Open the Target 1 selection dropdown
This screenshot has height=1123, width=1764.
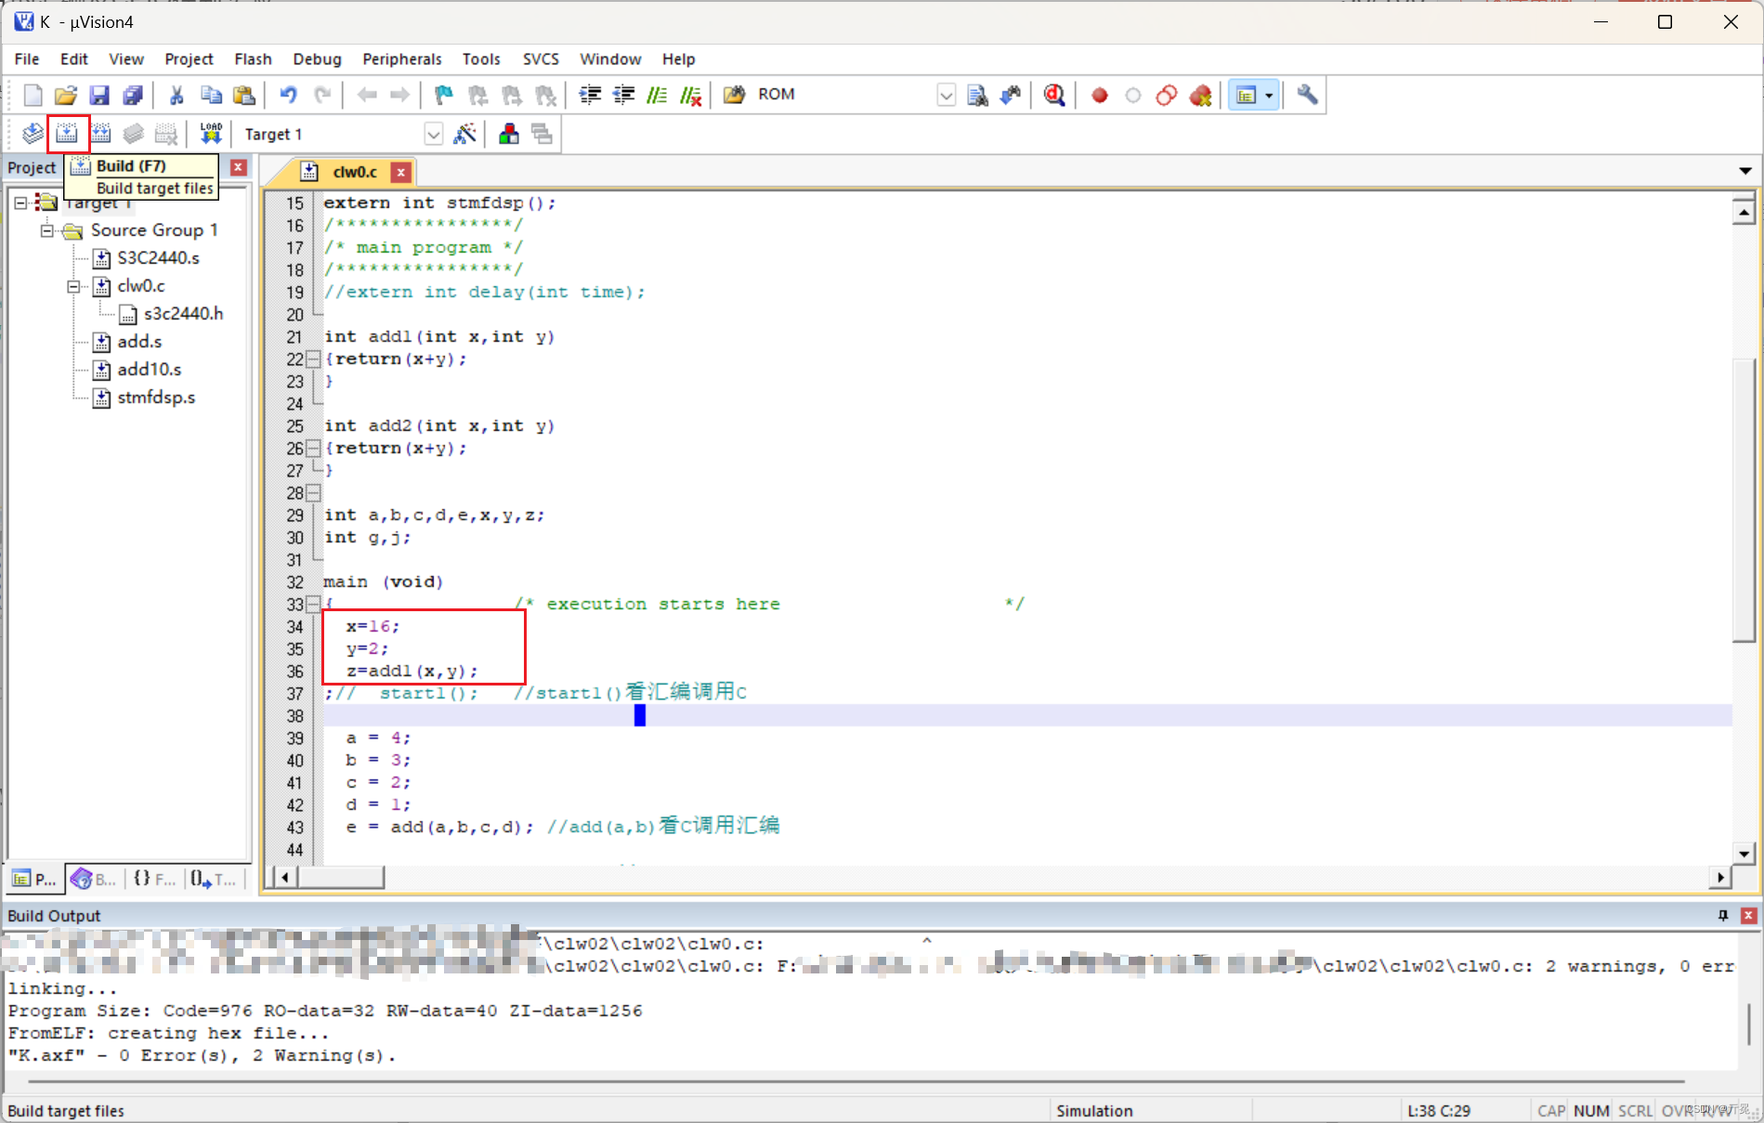(x=434, y=135)
